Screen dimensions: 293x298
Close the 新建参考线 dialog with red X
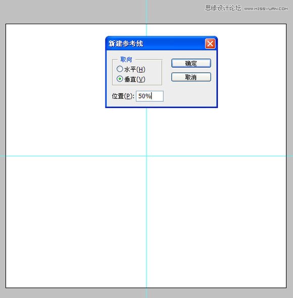[210, 44]
